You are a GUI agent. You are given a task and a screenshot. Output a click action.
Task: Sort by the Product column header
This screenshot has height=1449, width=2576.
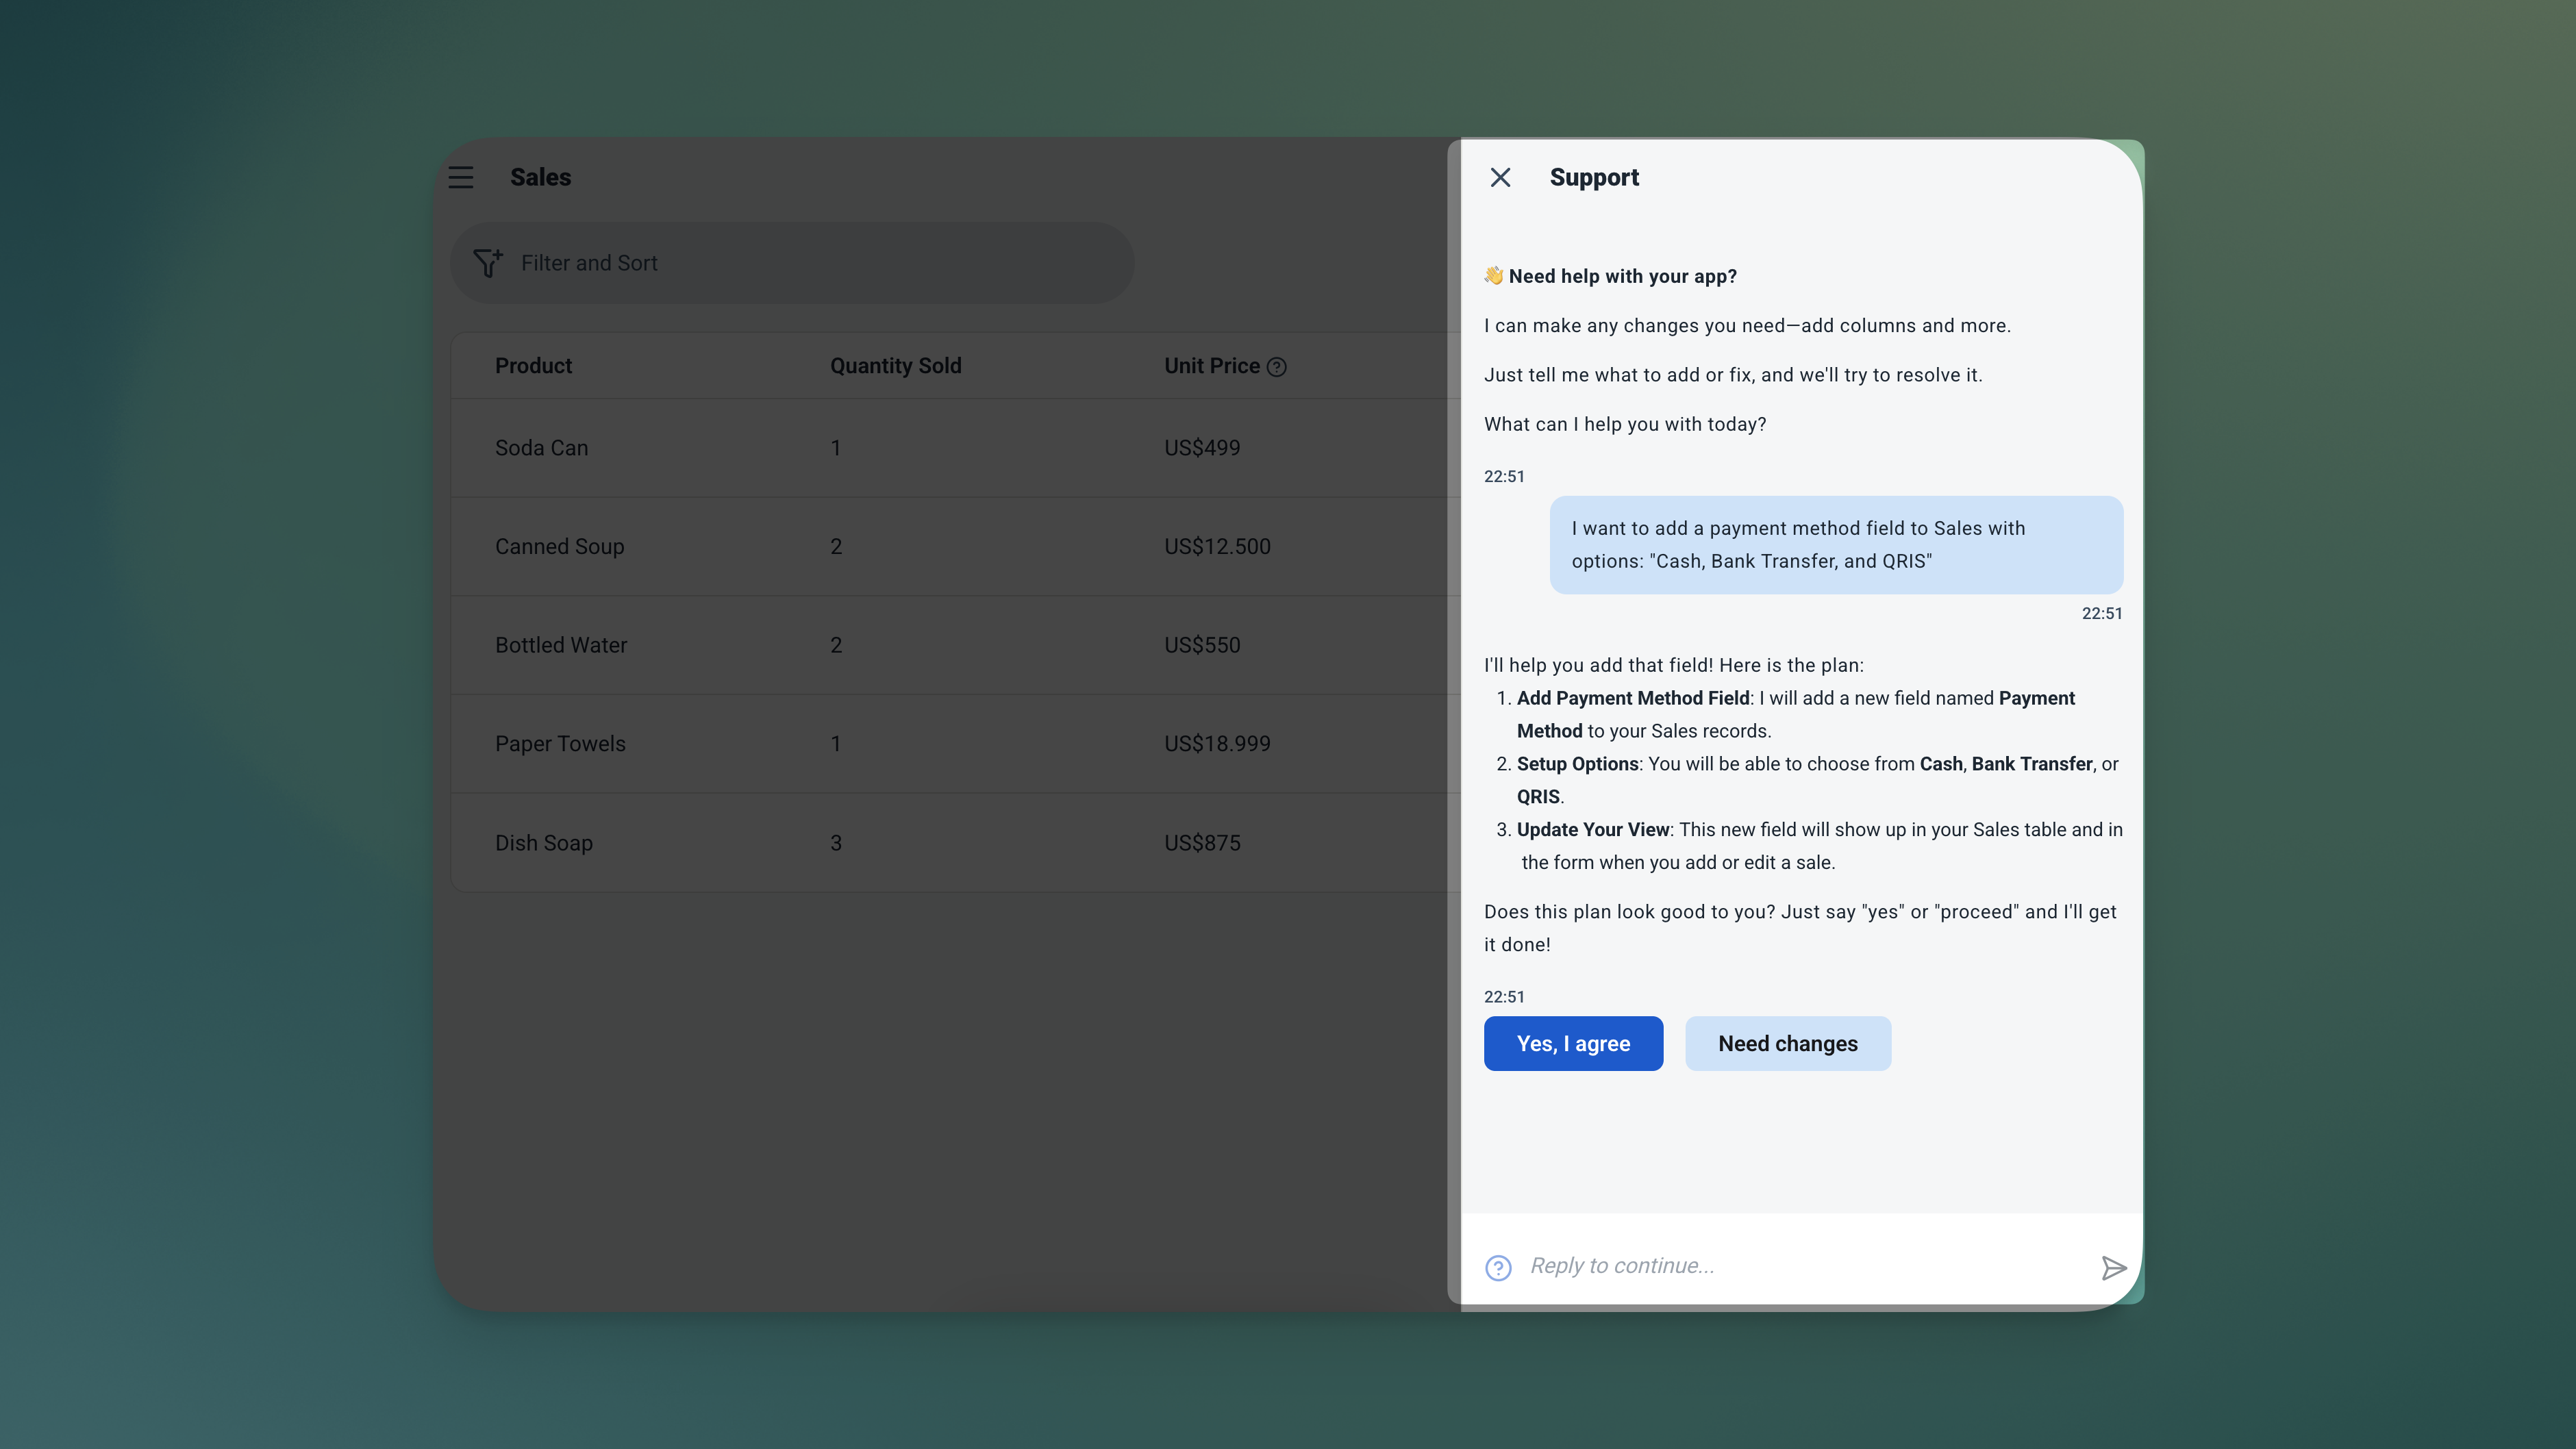[x=533, y=366]
